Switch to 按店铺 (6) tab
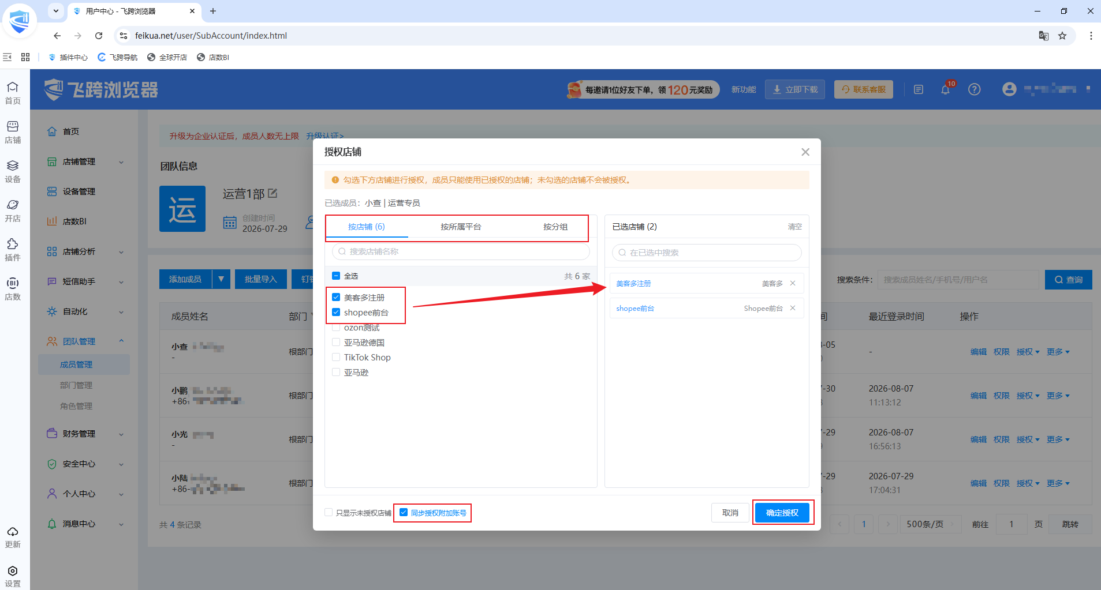The image size is (1101, 590). pyautogui.click(x=367, y=227)
